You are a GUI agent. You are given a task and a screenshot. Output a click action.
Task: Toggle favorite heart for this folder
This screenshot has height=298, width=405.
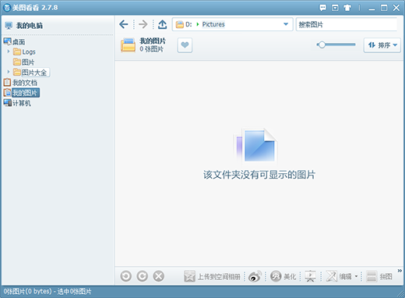coord(185,45)
